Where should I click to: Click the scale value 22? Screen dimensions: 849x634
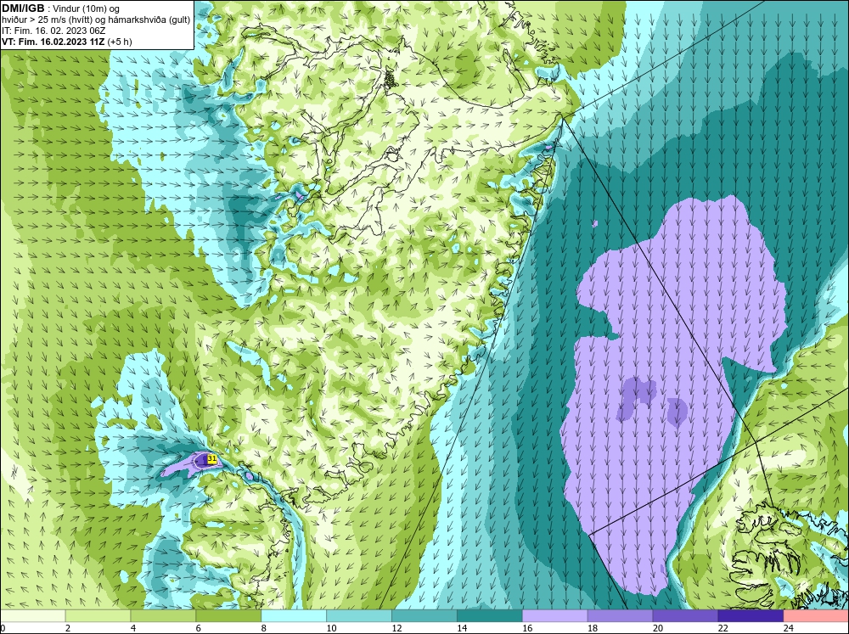(x=723, y=628)
